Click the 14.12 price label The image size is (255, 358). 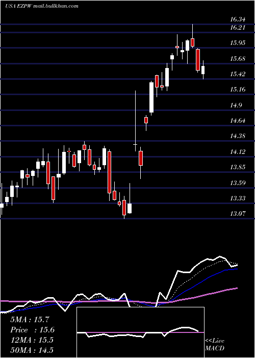click(x=238, y=151)
